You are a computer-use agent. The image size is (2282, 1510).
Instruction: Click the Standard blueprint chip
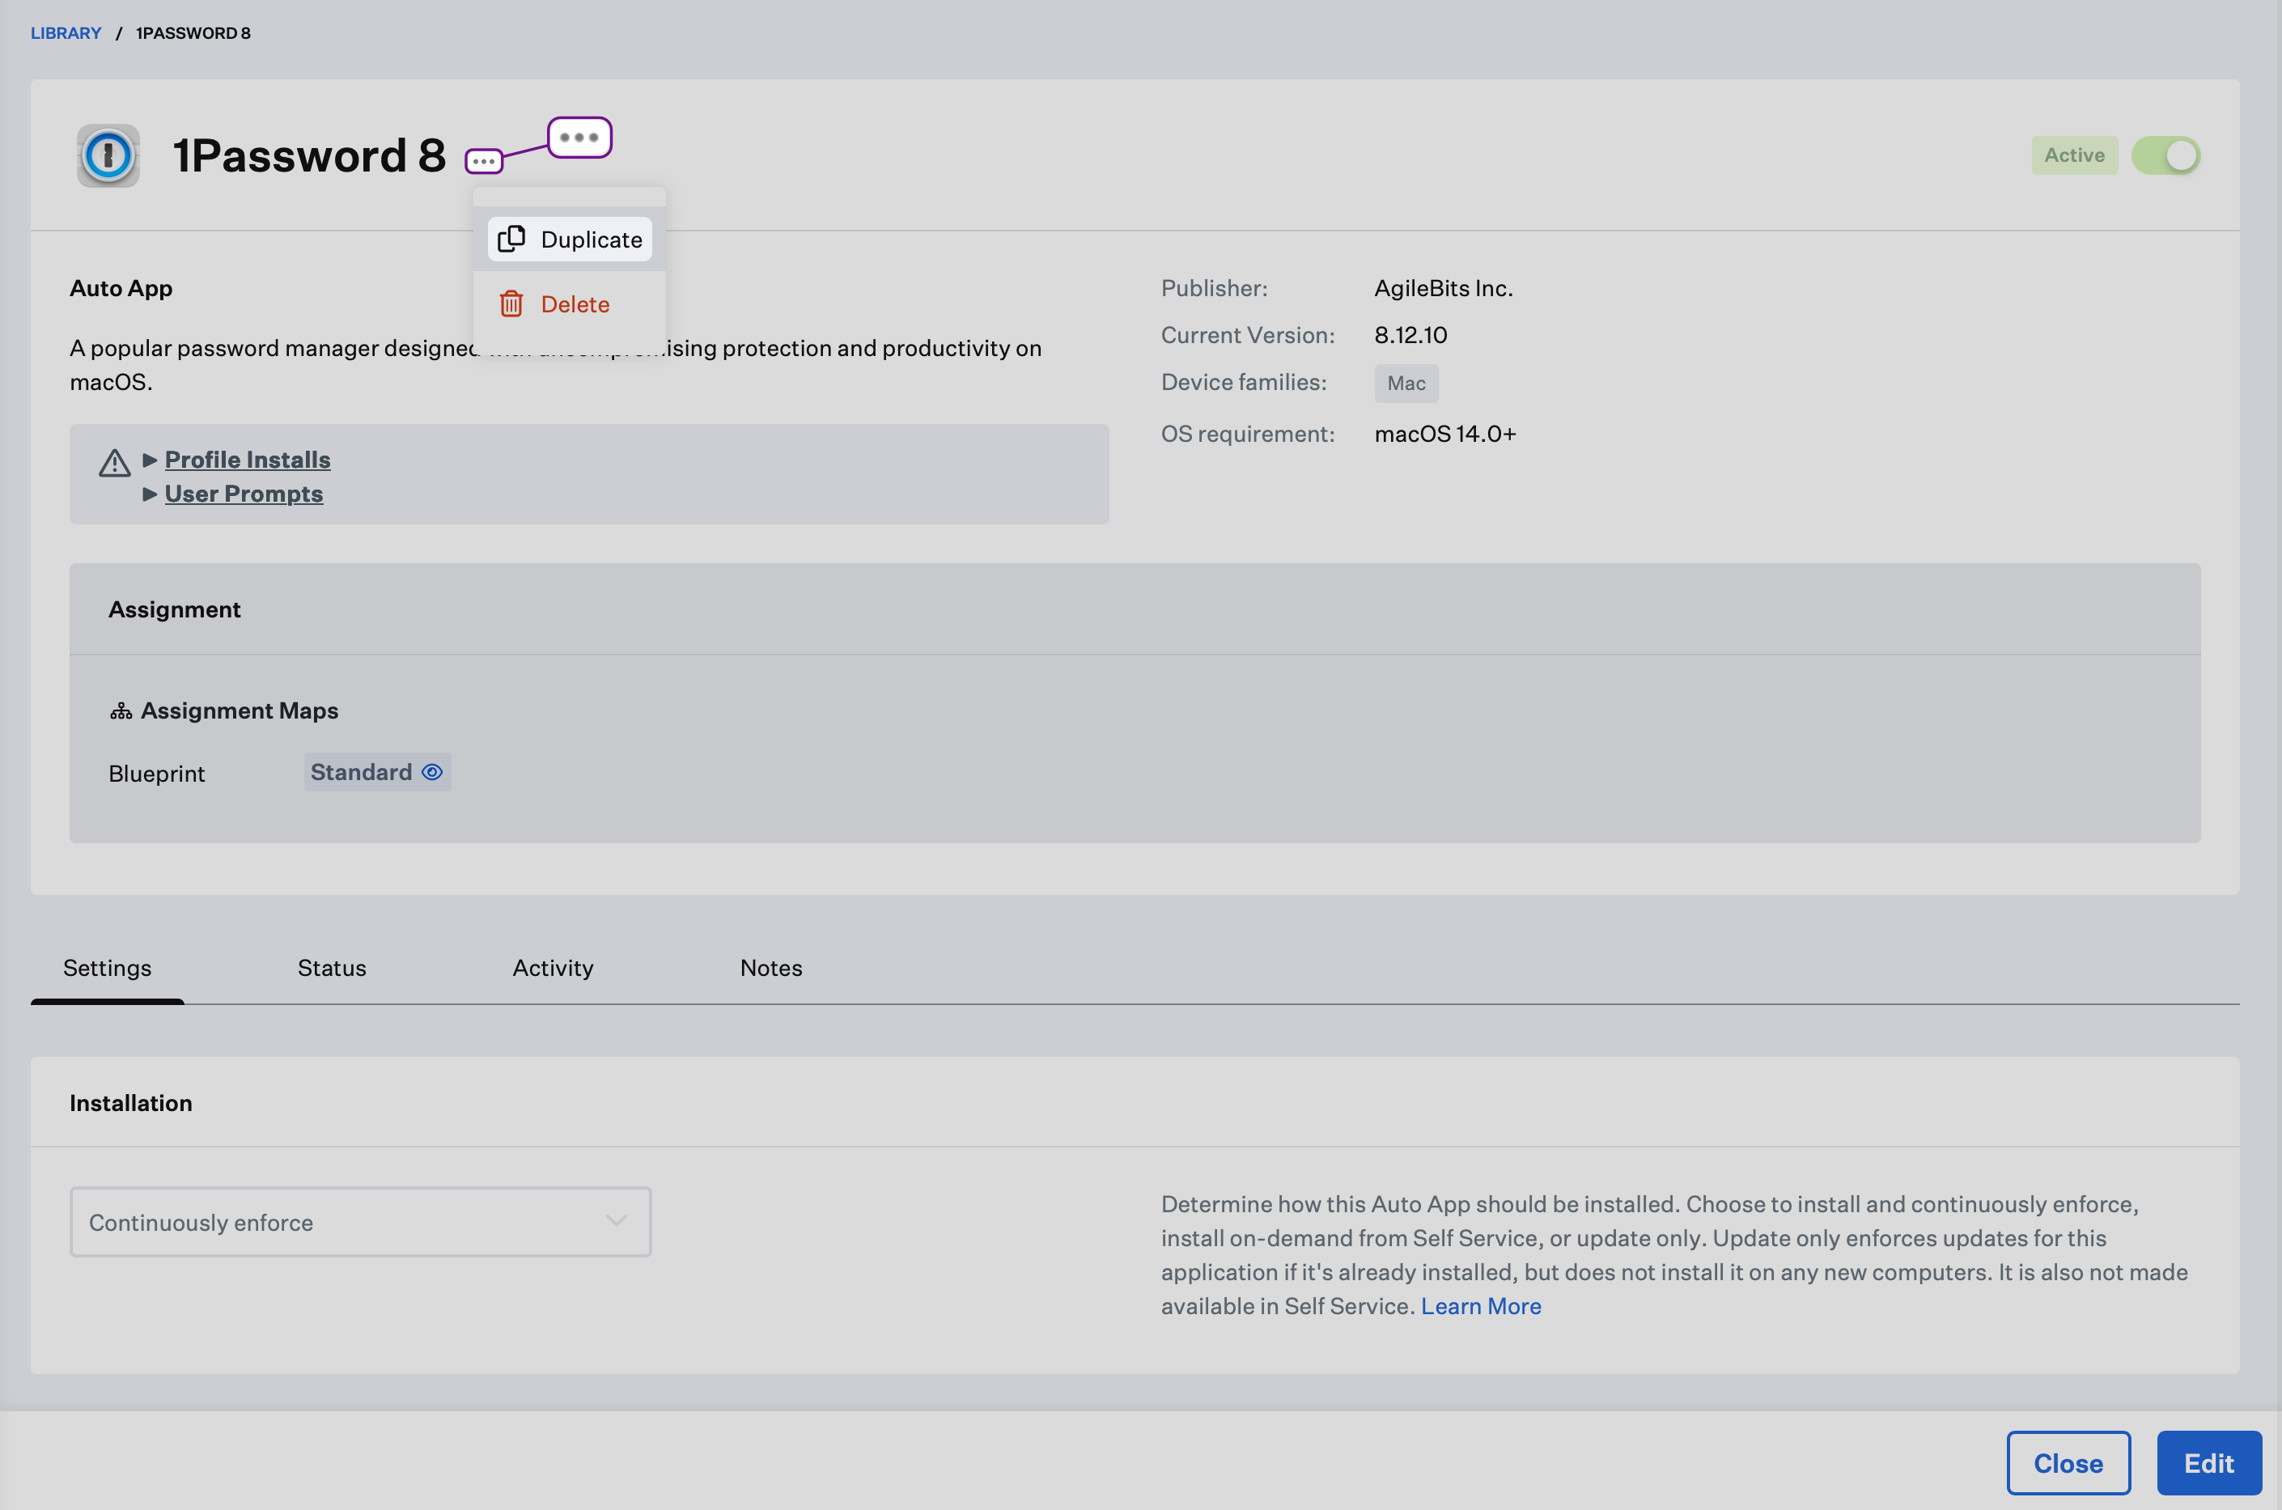376,772
